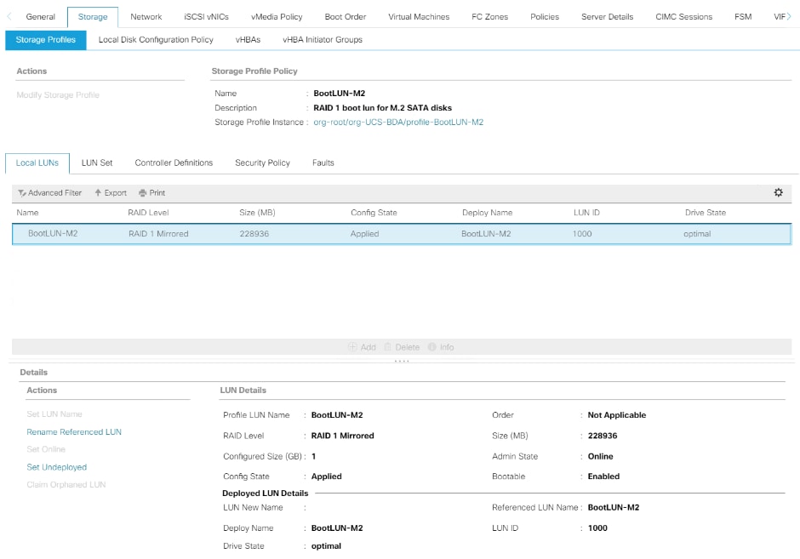Switch to the Faults tab
The image size is (800, 559).
[x=323, y=163]
